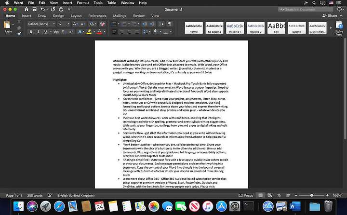This screenshot has width=347, height=215.
Task: Open the font size 12 dropdown
Action: pyautogui.click(x=68, y=24)
